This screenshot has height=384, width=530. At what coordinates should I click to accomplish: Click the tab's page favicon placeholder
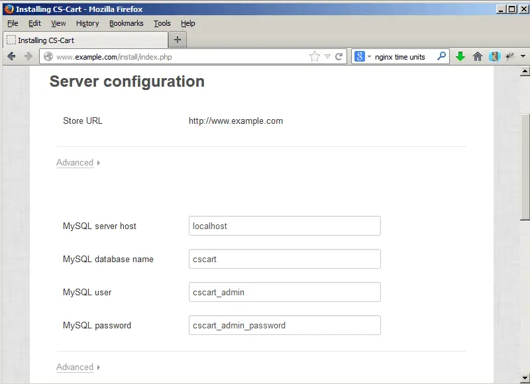click(11, 40)
